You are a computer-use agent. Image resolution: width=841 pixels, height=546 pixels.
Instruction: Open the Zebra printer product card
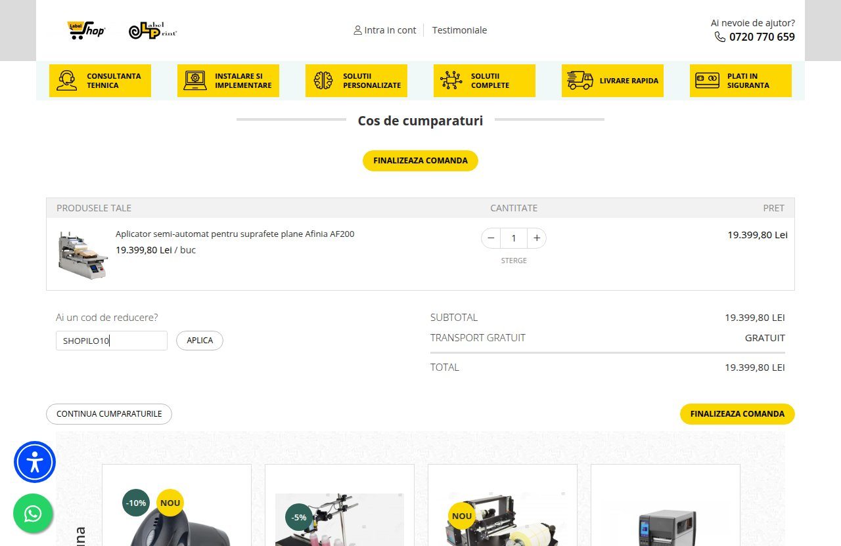(666, 505)
